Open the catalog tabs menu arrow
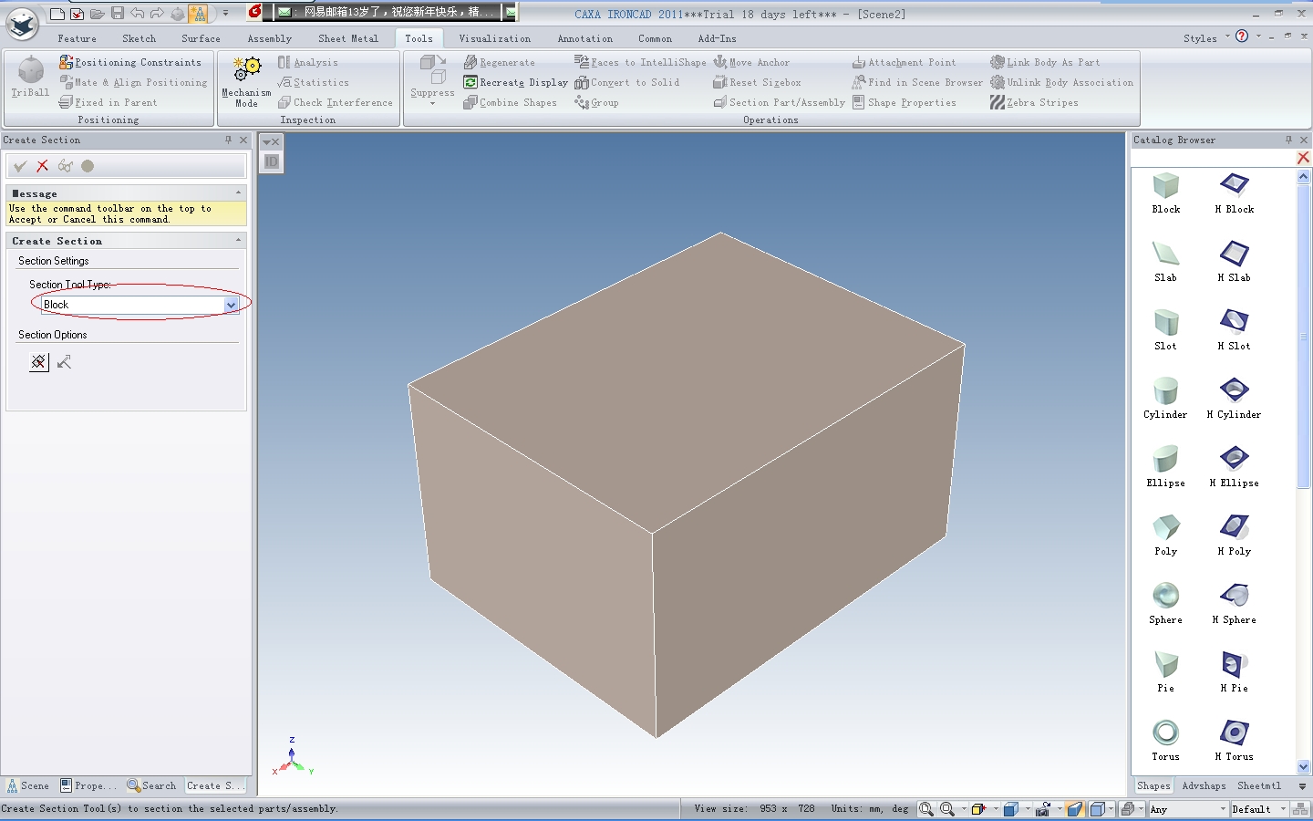1313x821 pixels. (x=1302, y=786)
